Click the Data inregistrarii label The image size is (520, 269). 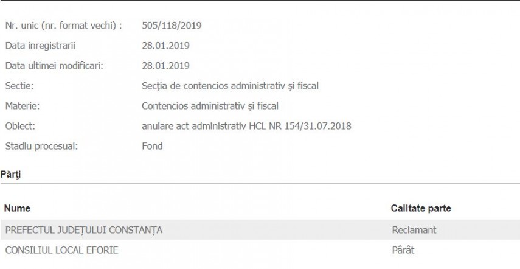[x=40, y=46]
